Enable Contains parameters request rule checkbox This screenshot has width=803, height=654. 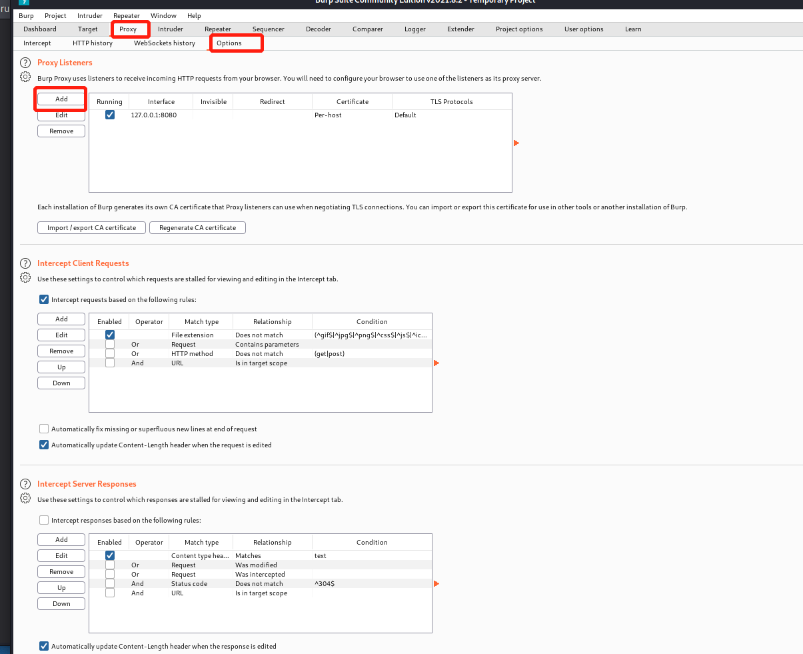pos(110,344)
